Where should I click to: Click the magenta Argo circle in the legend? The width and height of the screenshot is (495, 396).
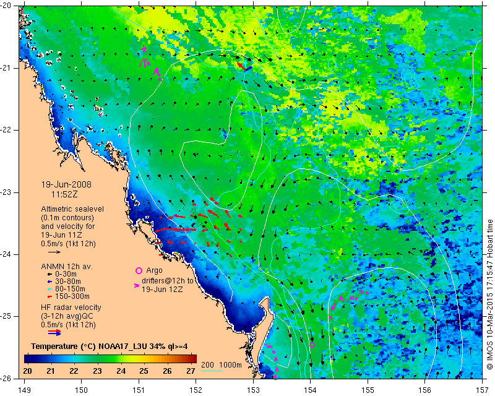coord(139,270)
